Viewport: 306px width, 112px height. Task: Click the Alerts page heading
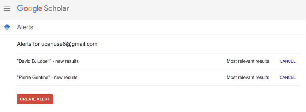[25, 27]
